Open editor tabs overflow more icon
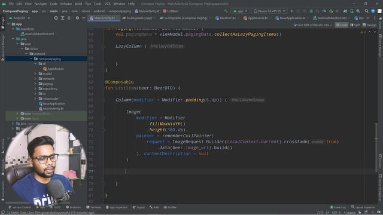Screen dimensions: 383x215 click(375, 18)
